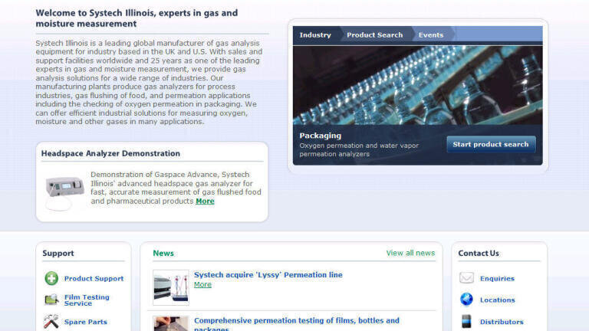Click the Headspace Analyzer Demonstration heading
Image resolution: width=589 pixels, height=331 pixels.
[x=110, y=153]
